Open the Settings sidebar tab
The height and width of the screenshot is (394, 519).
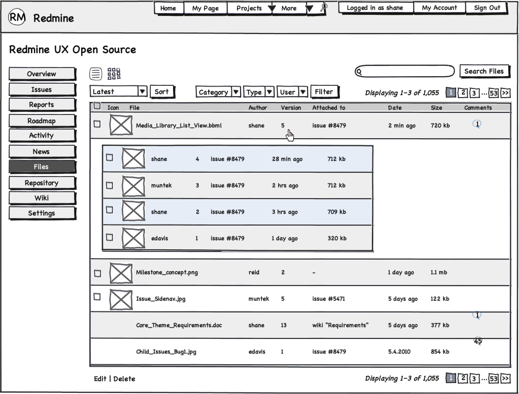pos(42,213)
